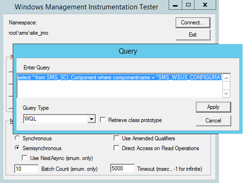243x183 pixels.
Task: Click the Namespace: label
Action: [23, 23]
